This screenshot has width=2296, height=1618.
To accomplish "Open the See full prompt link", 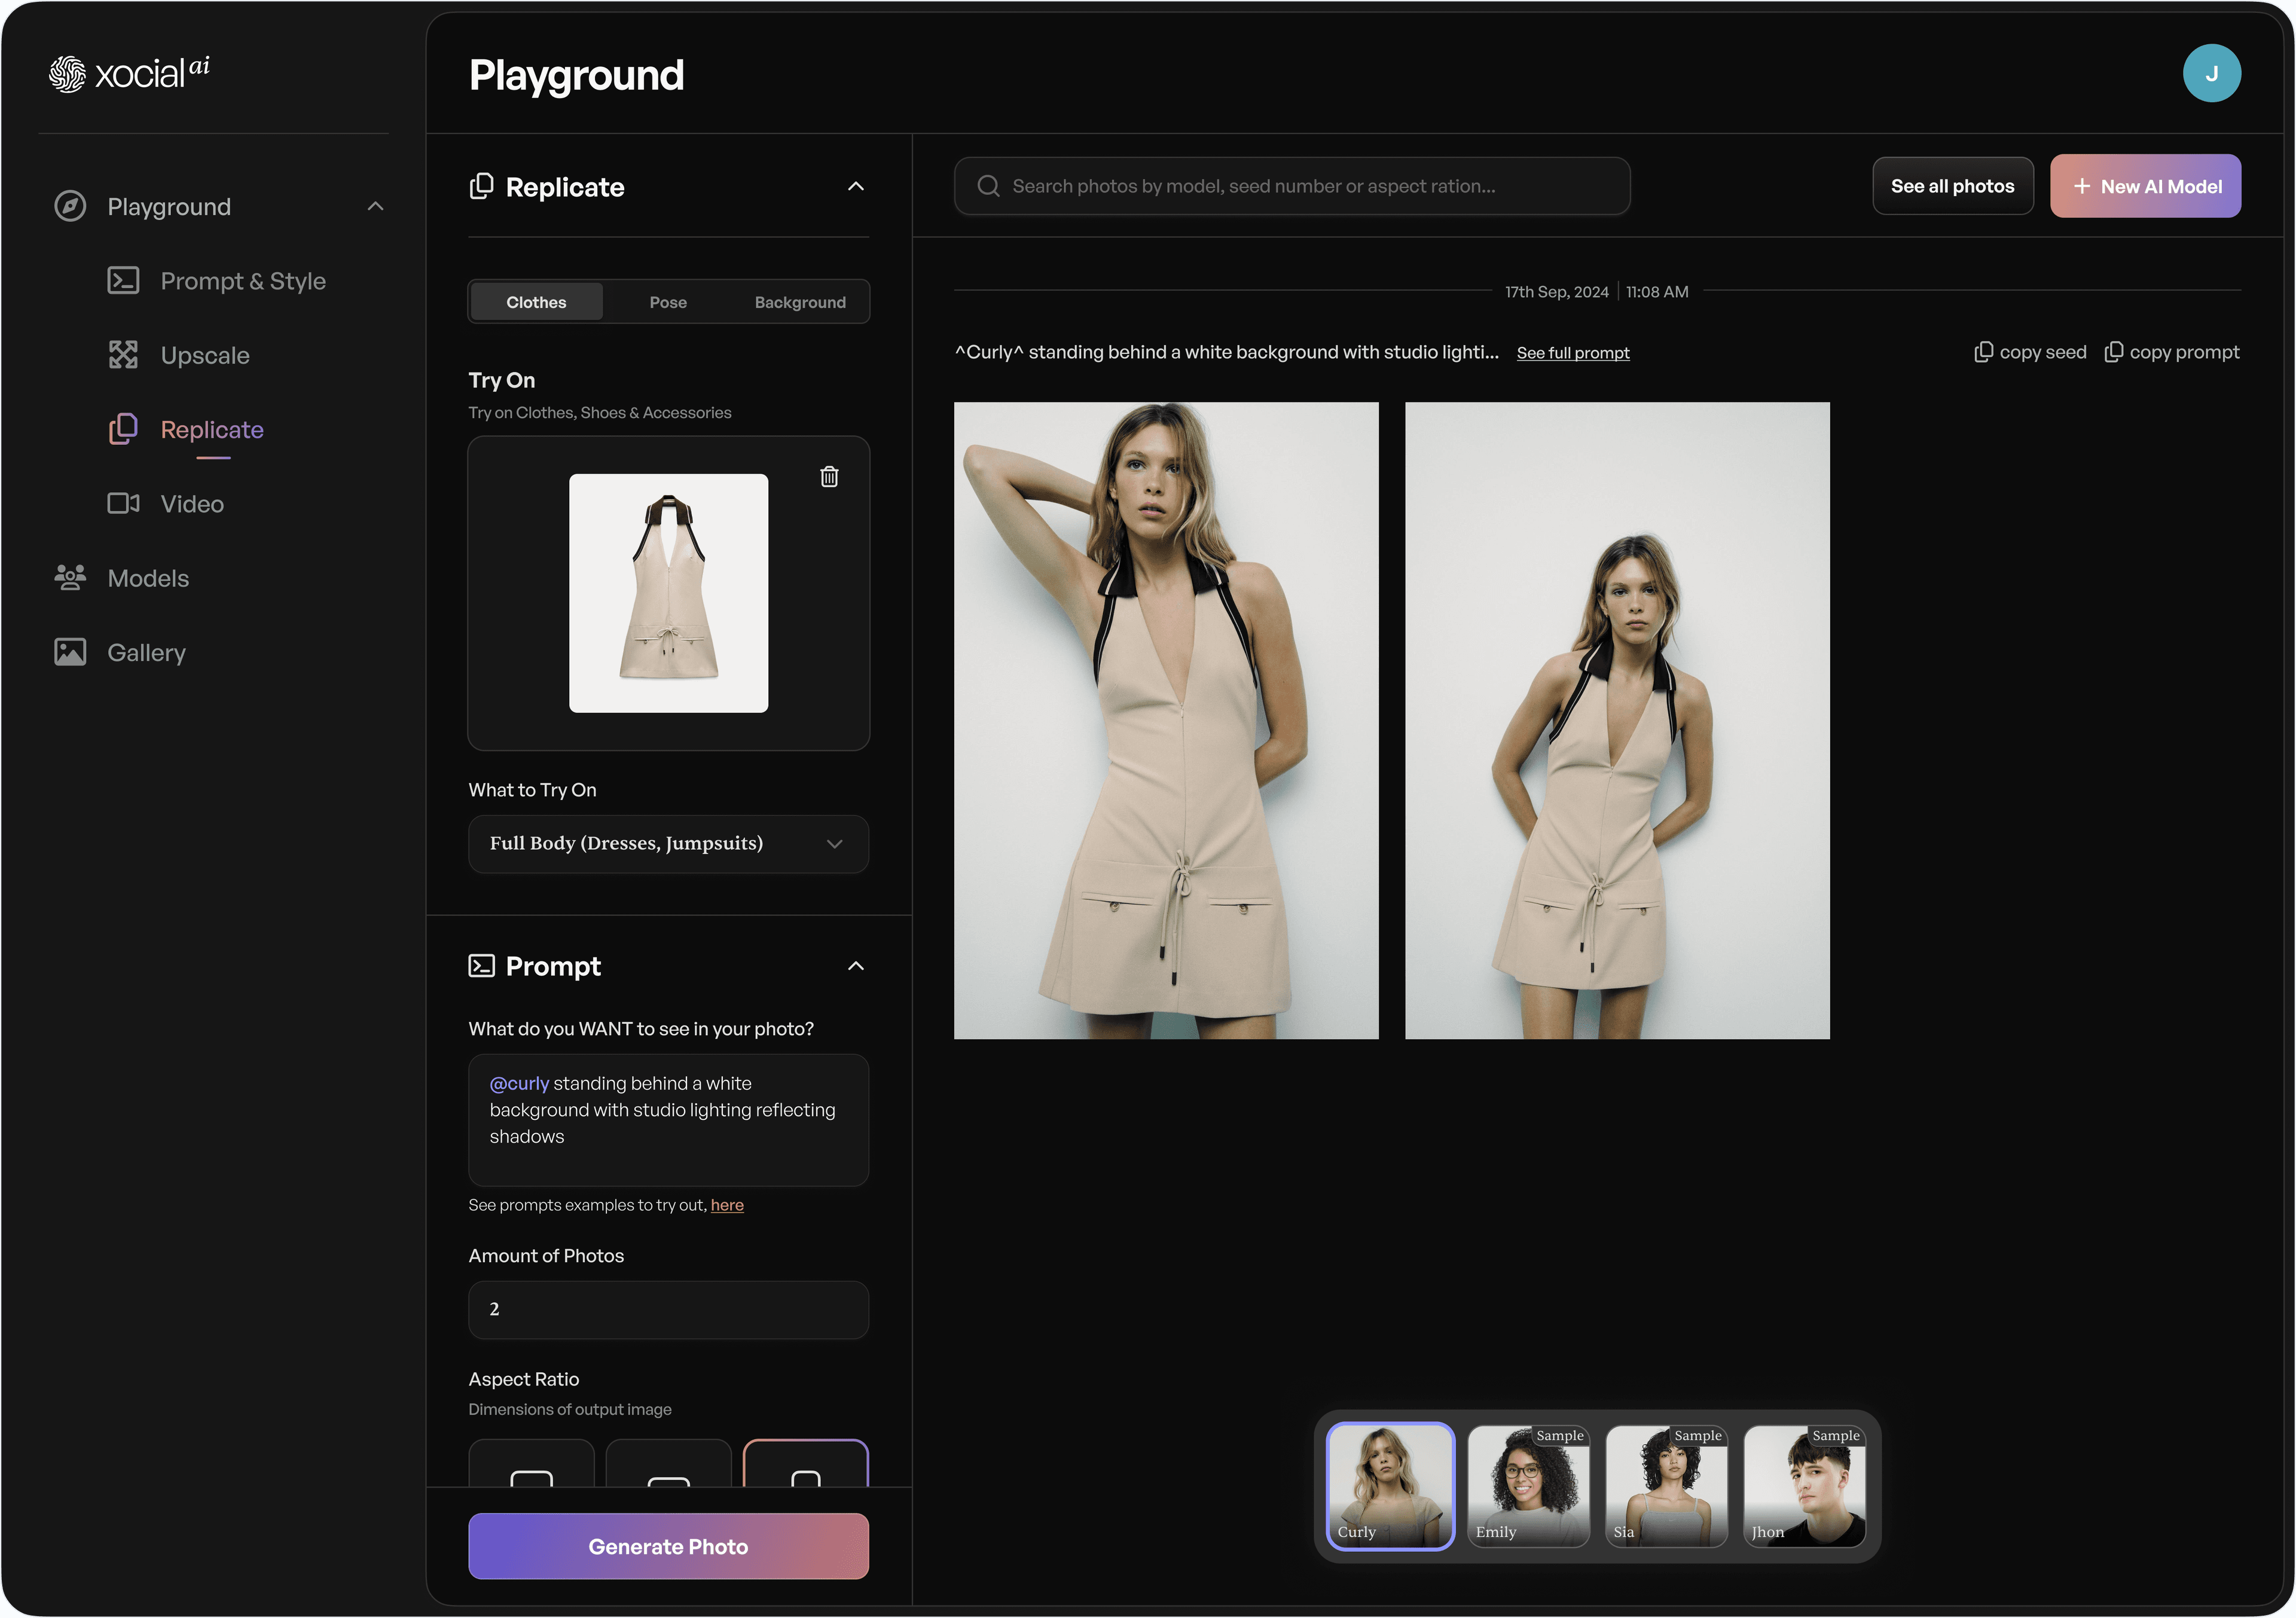I will (x=1573, y=353).
